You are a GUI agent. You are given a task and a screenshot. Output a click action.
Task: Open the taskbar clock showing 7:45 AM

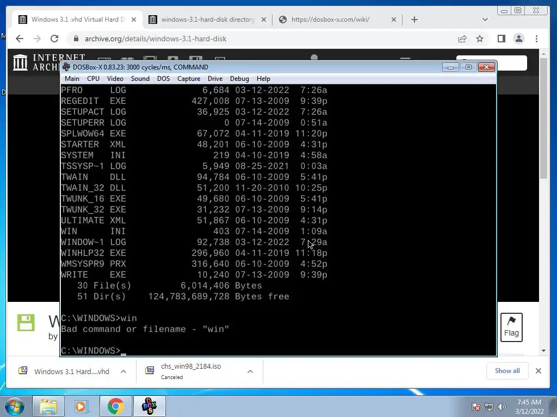529,407
